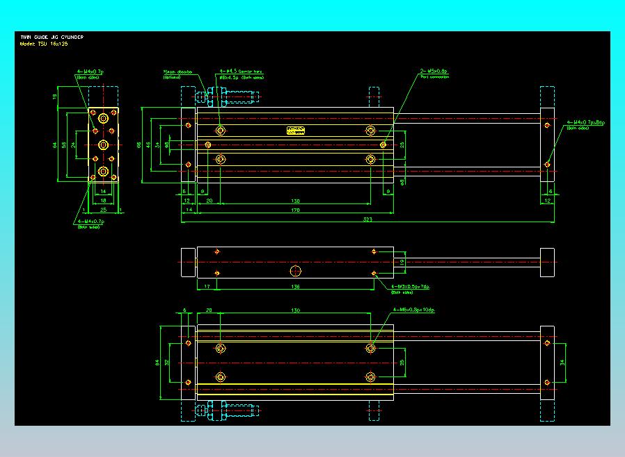625x457 pixels.
Task: Click the 17 dimension in middle view
Action: [207, 286]
